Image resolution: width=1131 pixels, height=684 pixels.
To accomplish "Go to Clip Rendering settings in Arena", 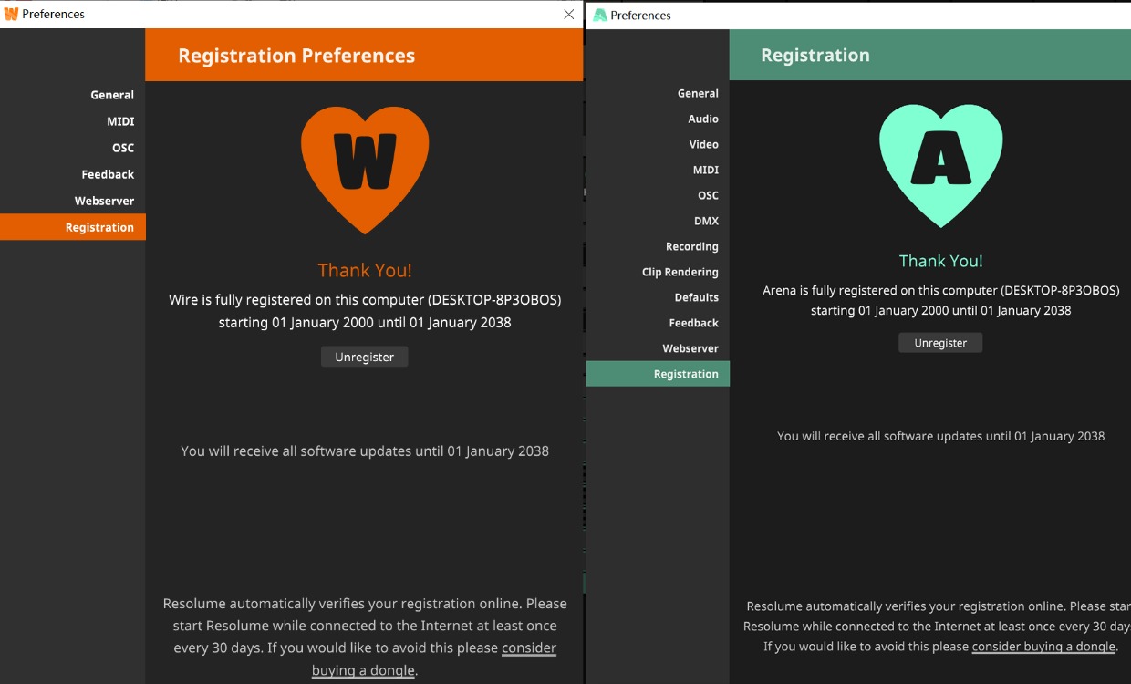I will coord(680,272).
